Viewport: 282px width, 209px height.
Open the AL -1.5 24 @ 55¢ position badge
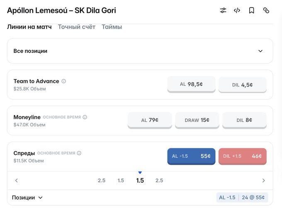click(242, 197)
